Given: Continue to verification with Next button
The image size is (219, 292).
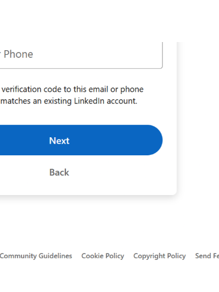Looking at the screenshot, I should [x=81, y=140].
